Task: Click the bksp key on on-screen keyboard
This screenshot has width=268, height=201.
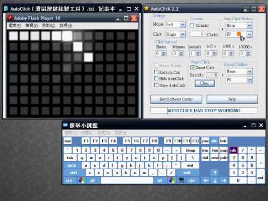Action: [x=190, y=150]
